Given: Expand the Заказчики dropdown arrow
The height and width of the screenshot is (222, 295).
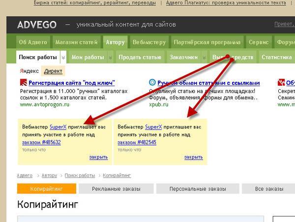Looking at the screenshot, I should [204, 57].
